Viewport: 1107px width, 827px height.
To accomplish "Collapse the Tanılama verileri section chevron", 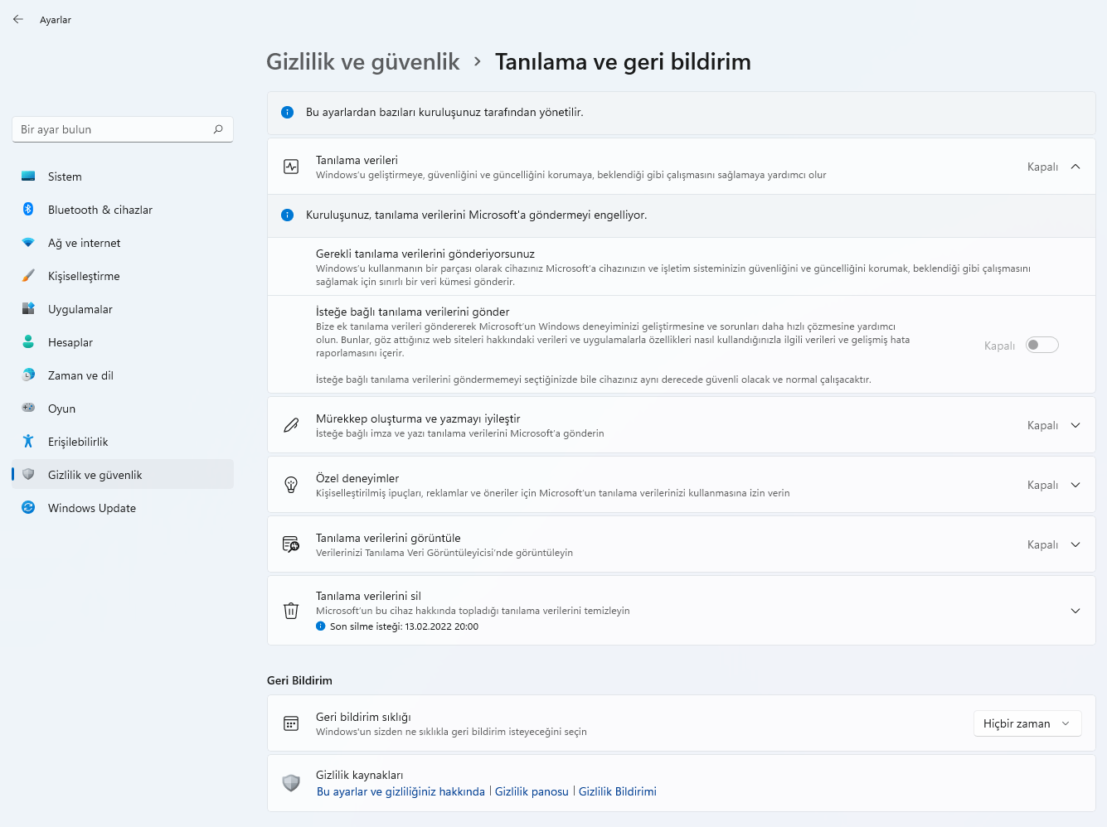I will [x=1075, y=167].
